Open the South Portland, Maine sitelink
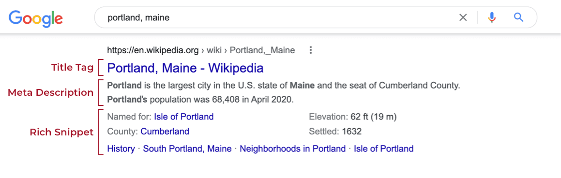 [187, 148]
